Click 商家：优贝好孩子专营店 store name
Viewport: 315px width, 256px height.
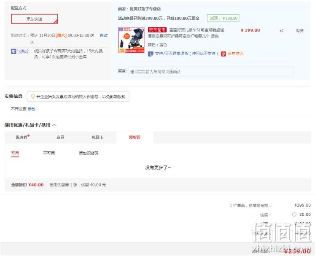coord(139,9)
